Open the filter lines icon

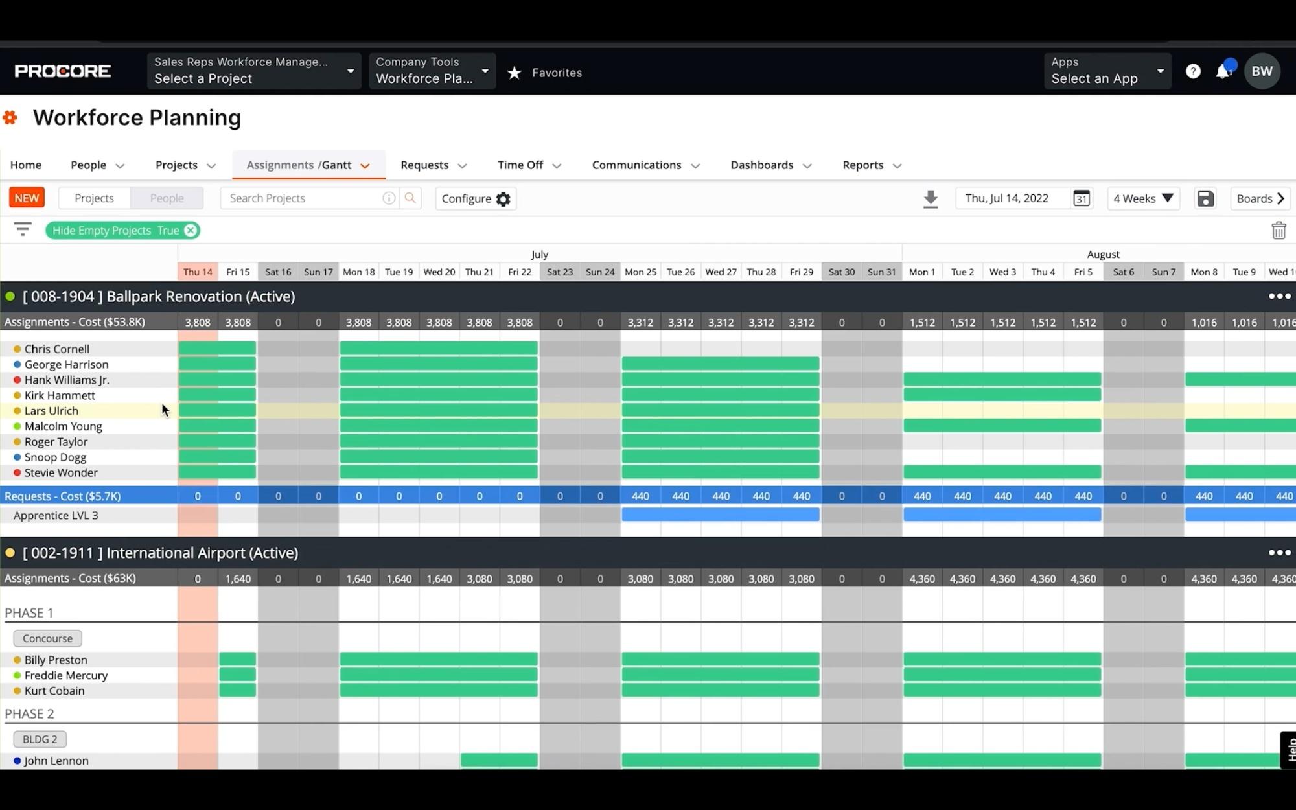23,229
